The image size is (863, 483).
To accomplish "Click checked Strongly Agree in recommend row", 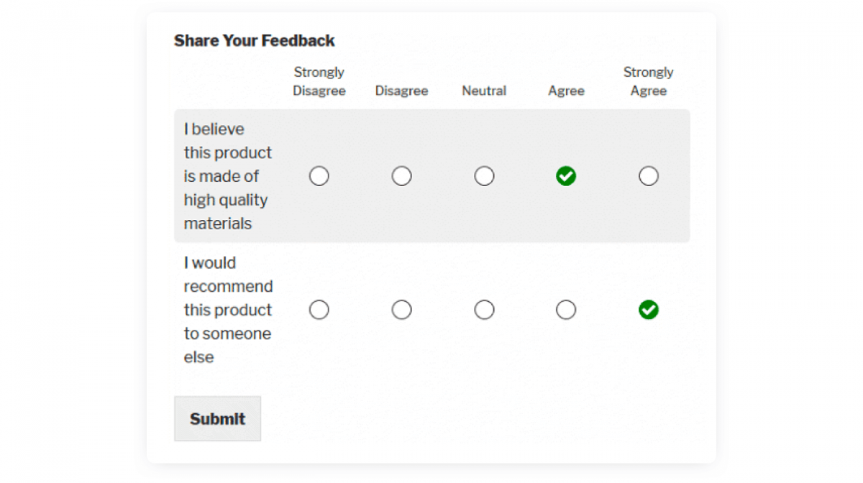I will pyautogui.click(x=649, y=310).
